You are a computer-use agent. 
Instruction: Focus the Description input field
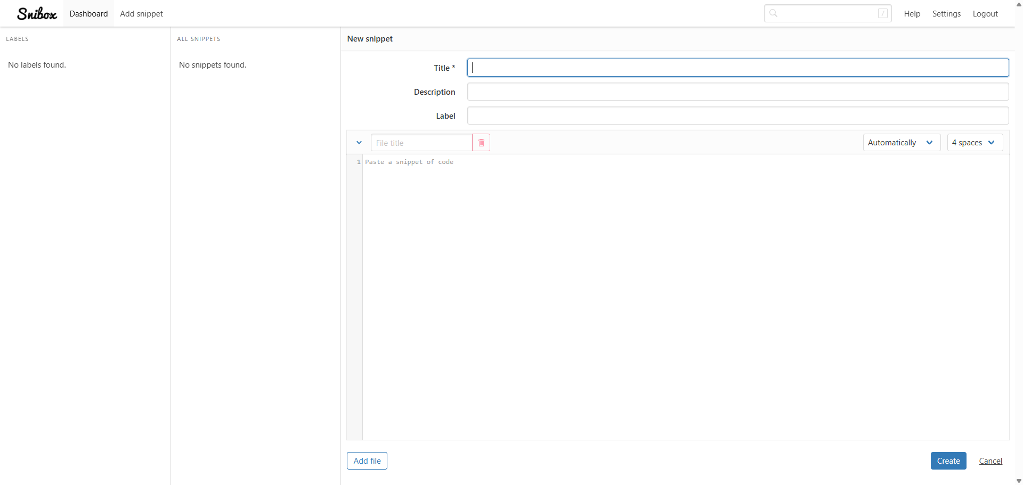tap(738, 92)
